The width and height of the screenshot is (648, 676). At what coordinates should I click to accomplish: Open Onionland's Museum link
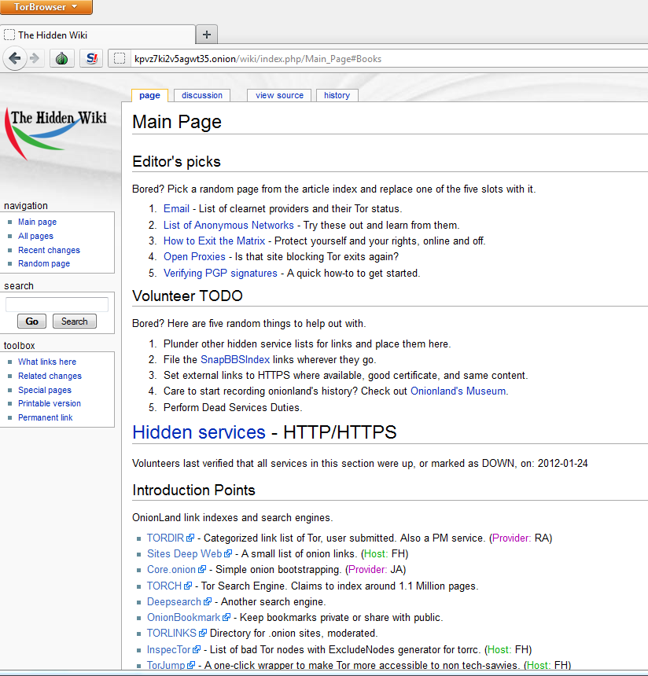458,391
